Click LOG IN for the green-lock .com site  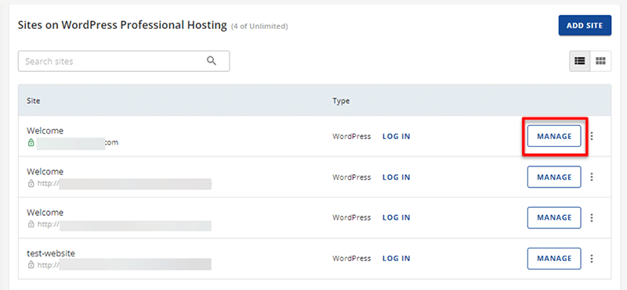click(x=397, y=137)
